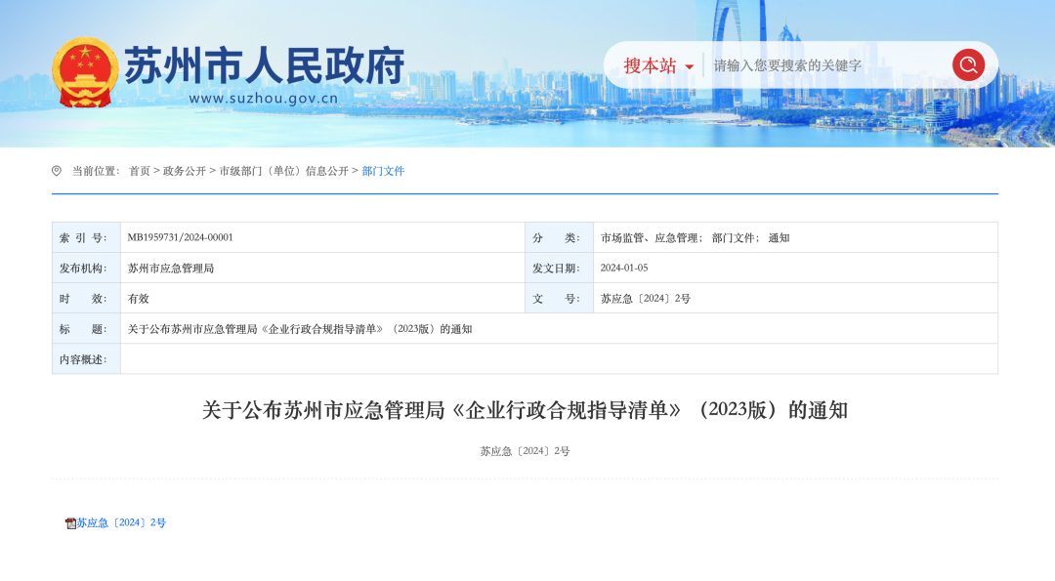This screenshot has width=1055, height=581.
Task: Open 市级部门（单位）信息公开 breadcrumb link
Action: [283, 171]
